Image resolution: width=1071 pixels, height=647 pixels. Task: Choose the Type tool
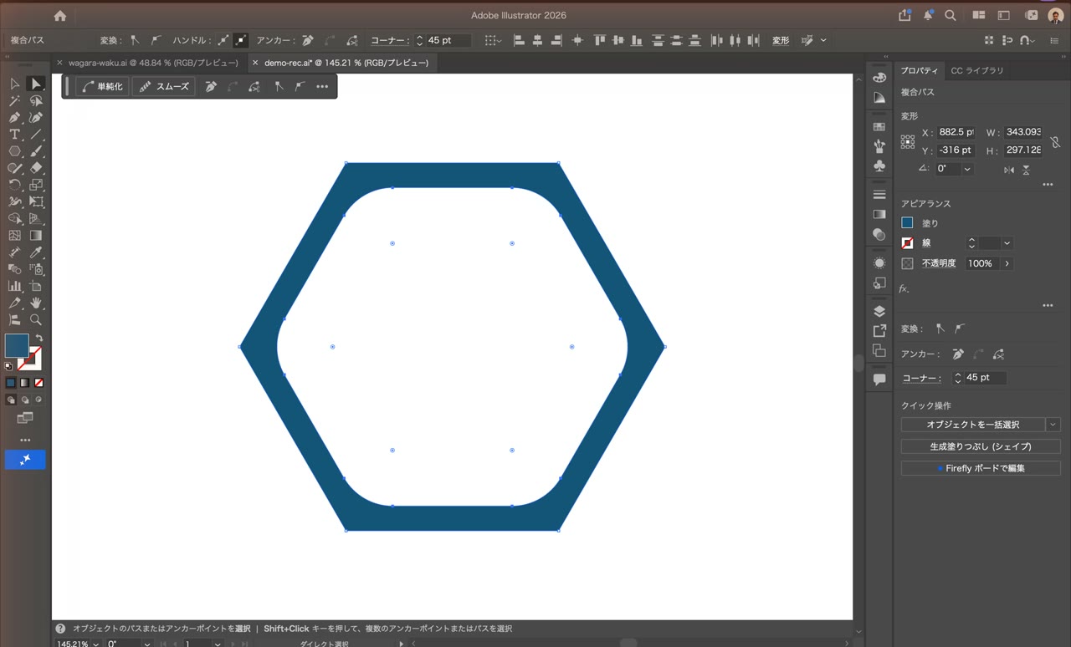(15, 135)
